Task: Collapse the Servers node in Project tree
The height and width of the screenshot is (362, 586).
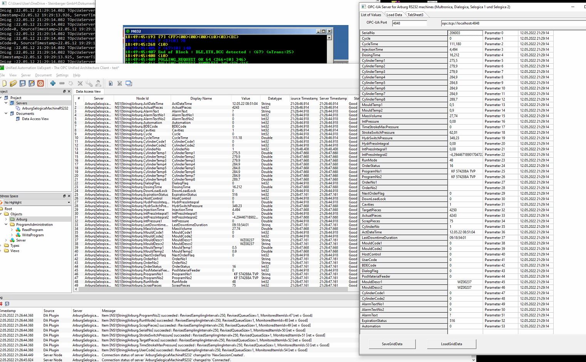Action: coord(6,103)
